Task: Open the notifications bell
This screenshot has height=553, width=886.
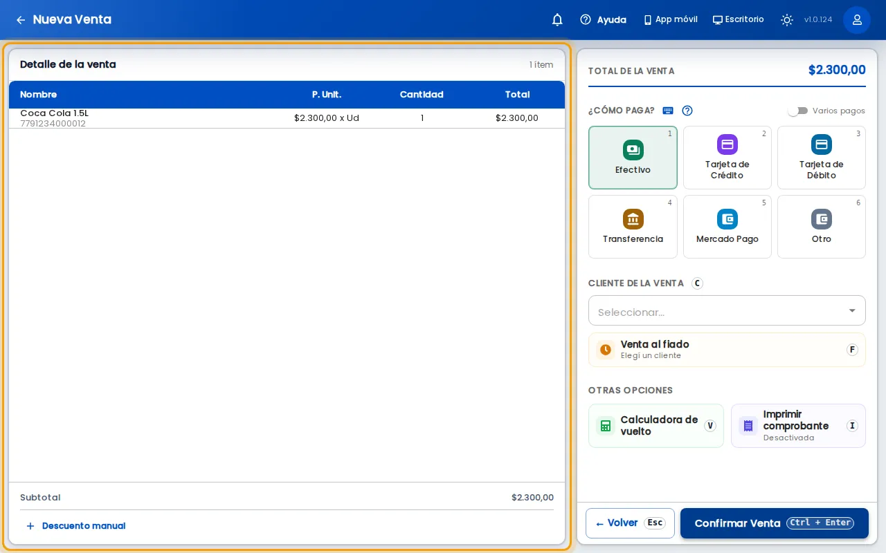Action: click(x=557, y=20)
